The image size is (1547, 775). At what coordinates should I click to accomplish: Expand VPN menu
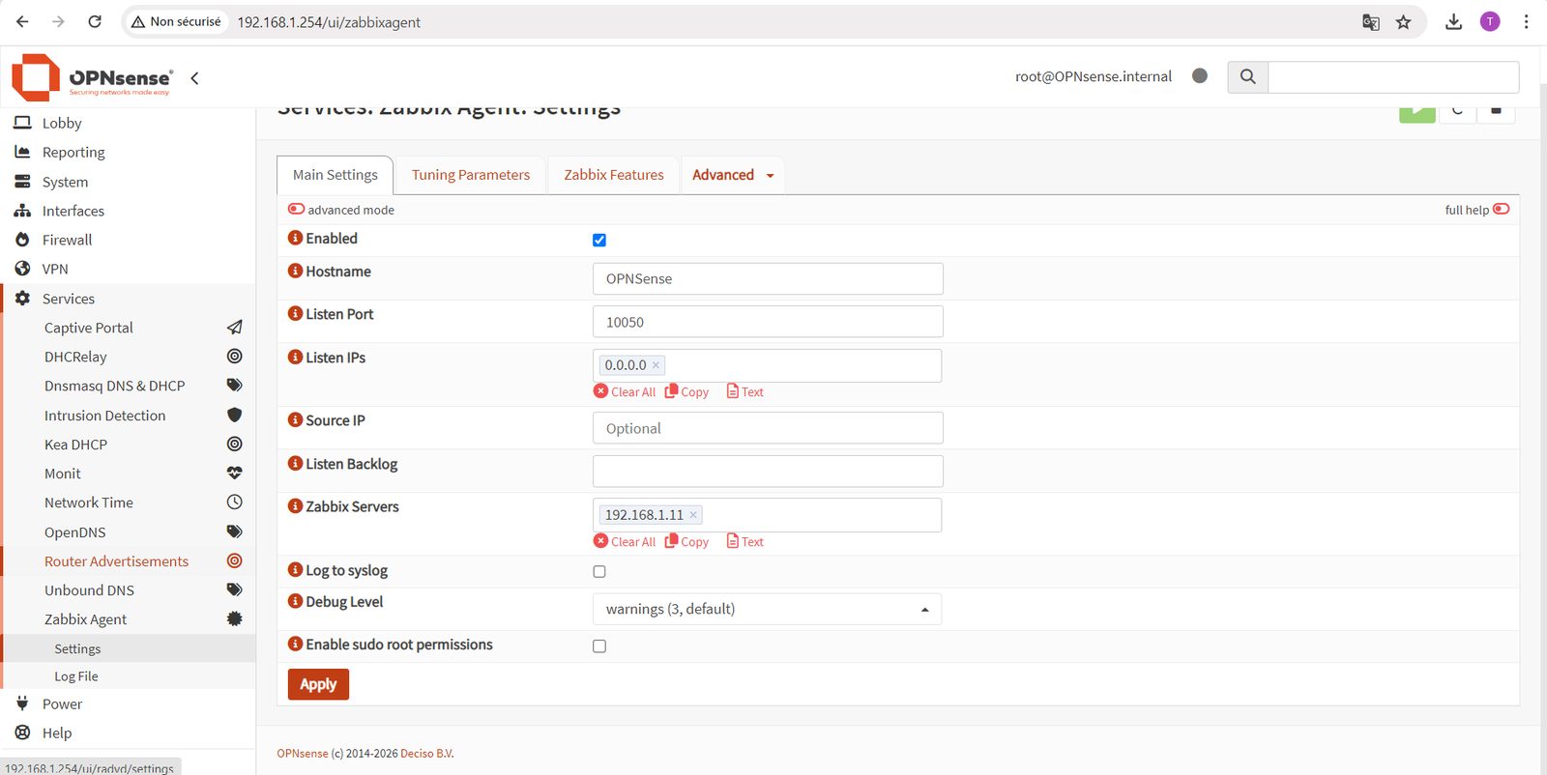[55, 269]
